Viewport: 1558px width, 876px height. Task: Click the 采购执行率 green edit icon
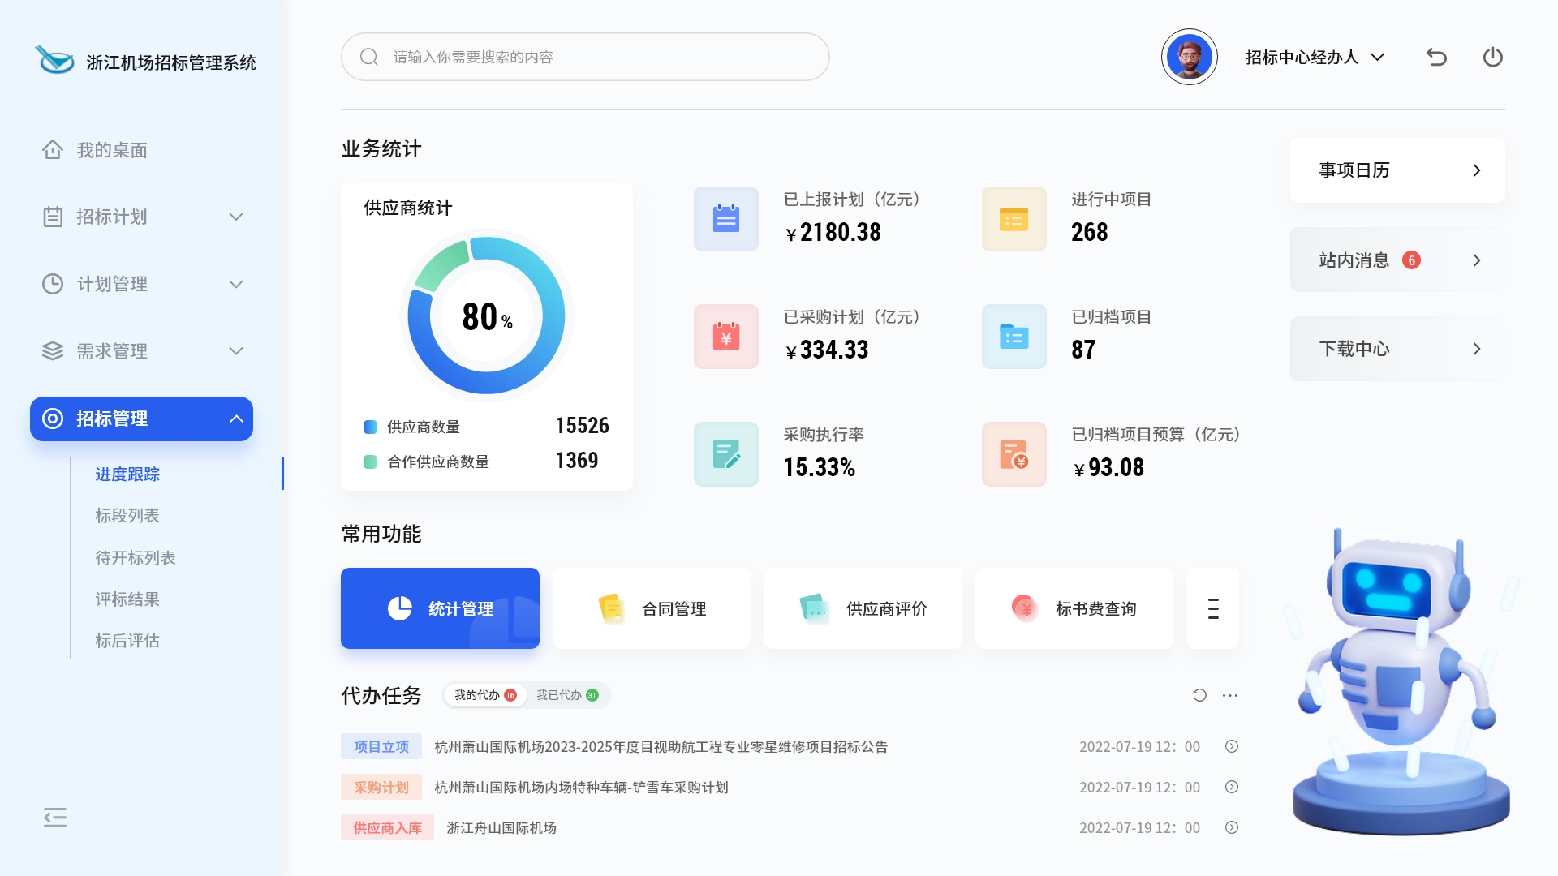(x=725, y=454)
